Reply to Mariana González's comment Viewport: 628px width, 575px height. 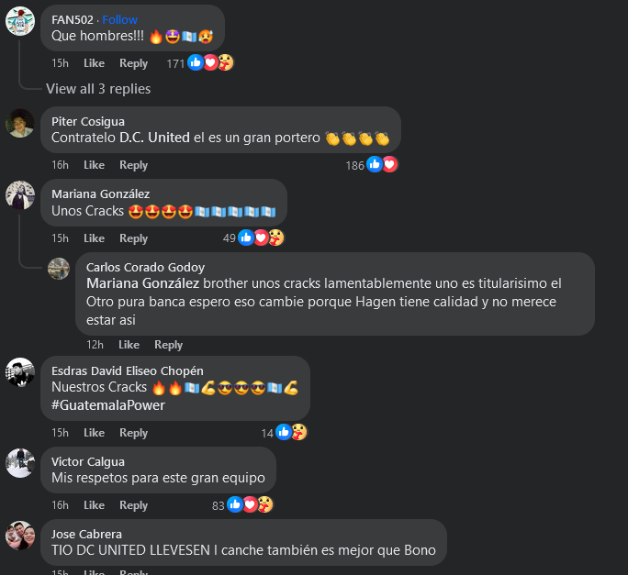[x=133, y=238]
